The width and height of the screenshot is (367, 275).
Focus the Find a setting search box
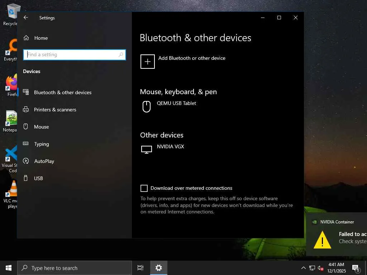(75, 55)
